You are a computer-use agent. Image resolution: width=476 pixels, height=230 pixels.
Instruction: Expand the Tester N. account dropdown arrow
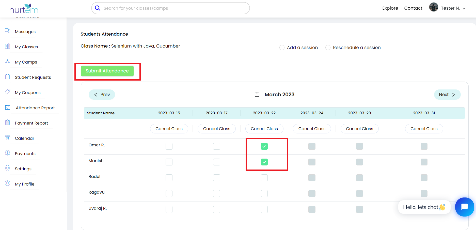[x=464, y=8]
